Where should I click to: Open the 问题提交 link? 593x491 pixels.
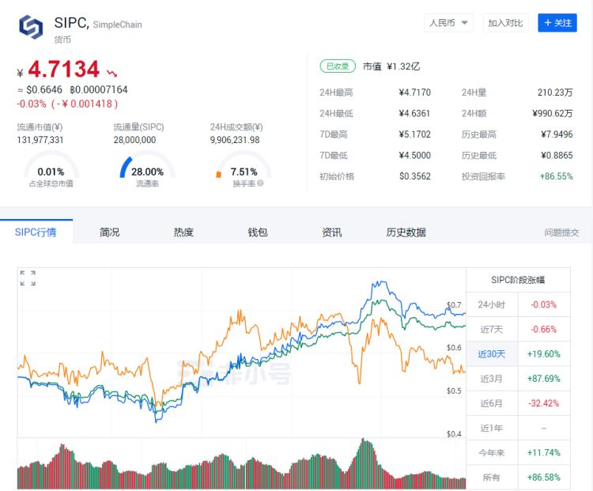(561, 233)
